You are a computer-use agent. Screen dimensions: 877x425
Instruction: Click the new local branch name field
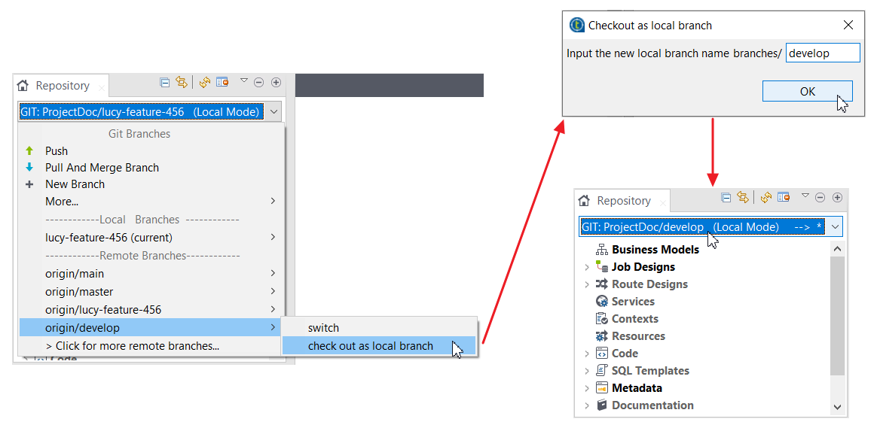coord(822,53)
